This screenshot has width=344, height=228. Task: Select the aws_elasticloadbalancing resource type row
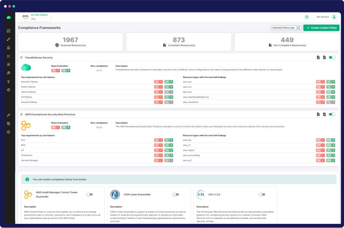196,97
